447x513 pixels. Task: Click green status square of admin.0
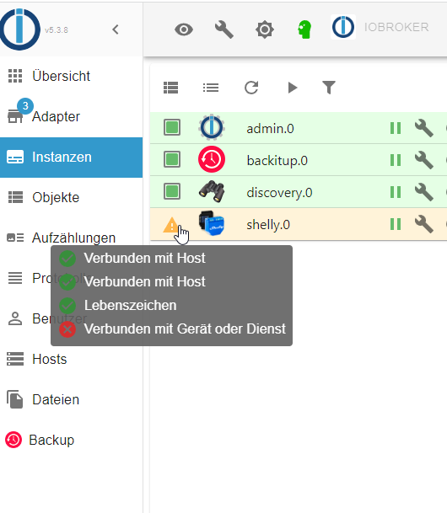pos(172,127)
